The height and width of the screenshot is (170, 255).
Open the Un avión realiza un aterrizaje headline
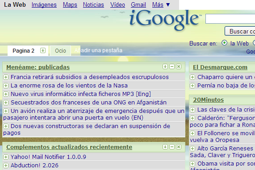[x=94, y=114]
